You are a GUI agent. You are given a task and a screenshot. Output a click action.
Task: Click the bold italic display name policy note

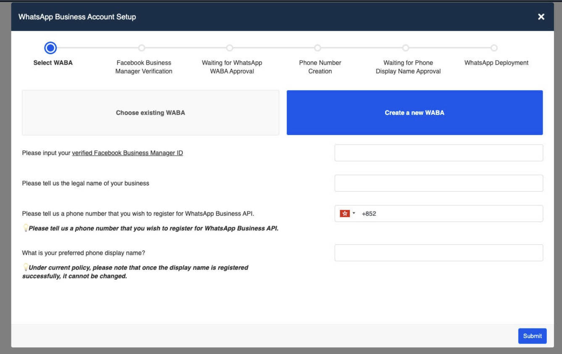tap(135, 272)
